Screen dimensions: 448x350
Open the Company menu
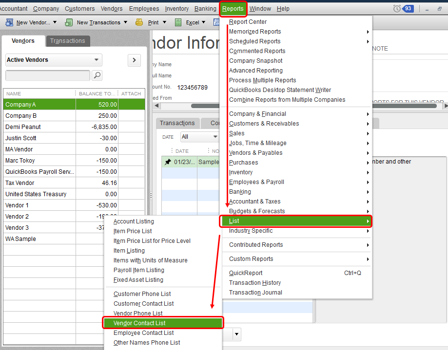point(46,9)
